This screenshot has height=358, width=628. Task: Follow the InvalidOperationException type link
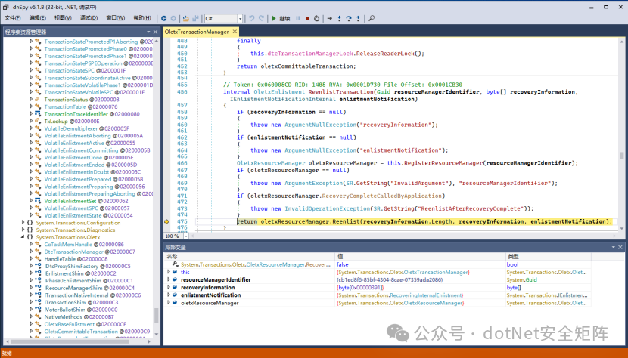pos(328,208)
